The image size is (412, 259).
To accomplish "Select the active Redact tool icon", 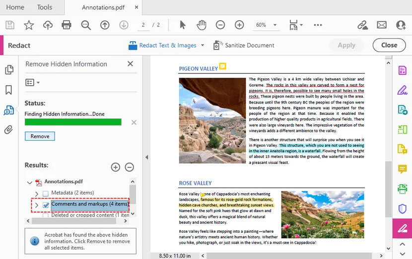I will [x=402, y=228].
